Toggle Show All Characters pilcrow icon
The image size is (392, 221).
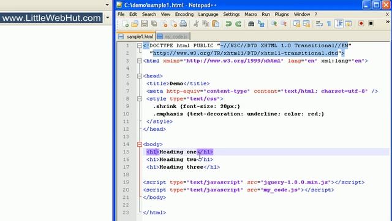coord(329,24)
